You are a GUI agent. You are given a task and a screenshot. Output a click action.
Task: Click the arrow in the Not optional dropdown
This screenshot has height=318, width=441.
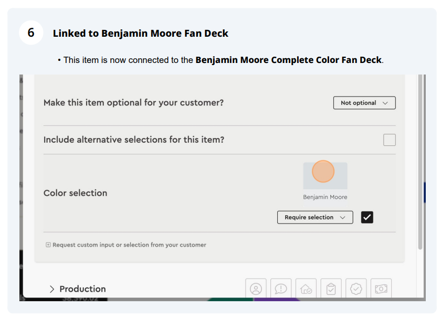[385, 103]
